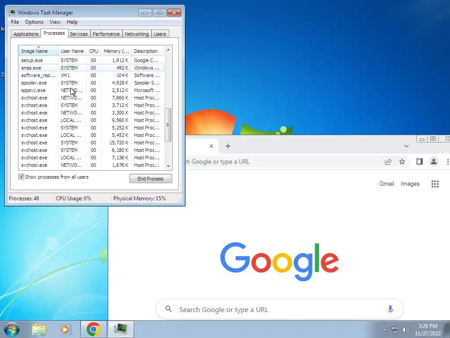Click the Show desktop strip on the taskbar

tap(447, 329)
